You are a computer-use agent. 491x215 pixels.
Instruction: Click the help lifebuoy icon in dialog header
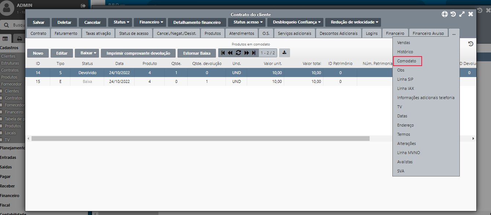(444, 14)
